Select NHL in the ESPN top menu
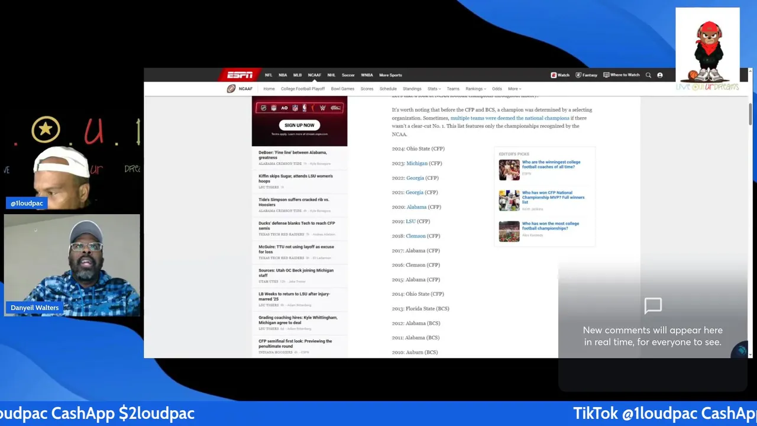This screenshot has height=426, width=757. (331, 75)
